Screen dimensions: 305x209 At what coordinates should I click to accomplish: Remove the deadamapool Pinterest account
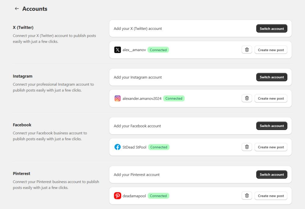tap(247, 196)
